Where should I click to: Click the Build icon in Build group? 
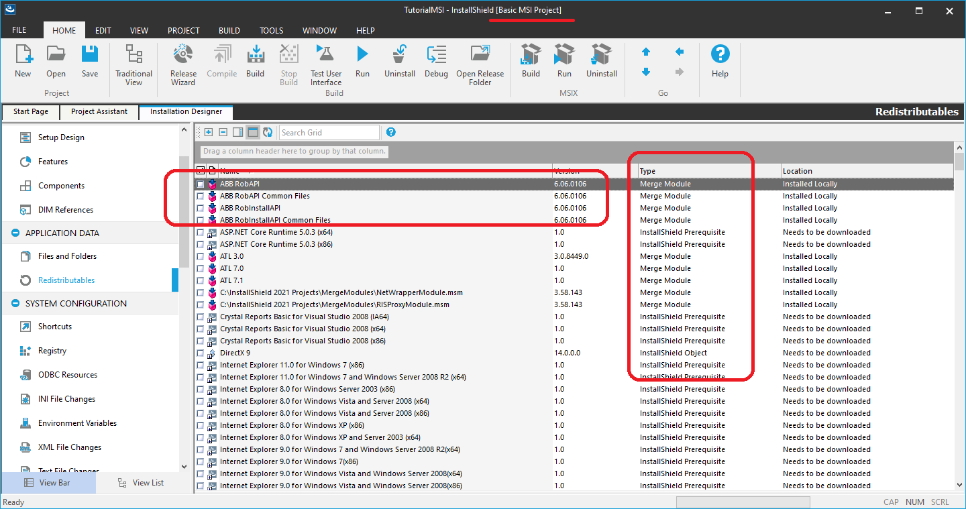tap(255, 62)
